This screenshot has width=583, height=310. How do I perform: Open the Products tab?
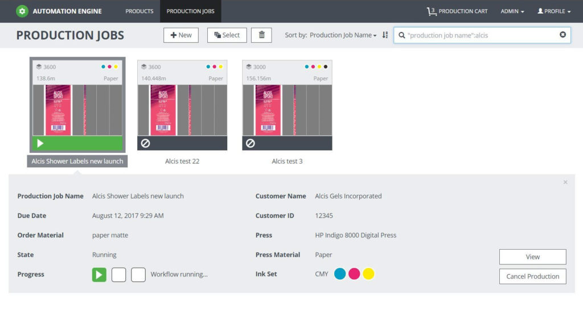pyautogui.click(x=139, y=11)
